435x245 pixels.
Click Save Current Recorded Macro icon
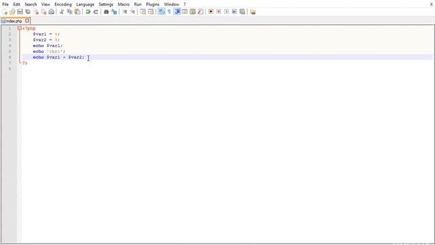pos(242,12)
